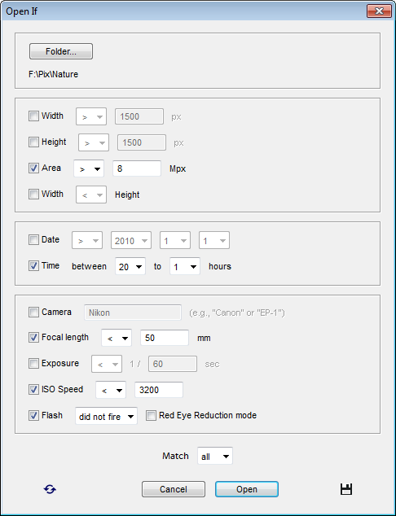Open the Focal length comparison dropdown

[x=117, y=338]
